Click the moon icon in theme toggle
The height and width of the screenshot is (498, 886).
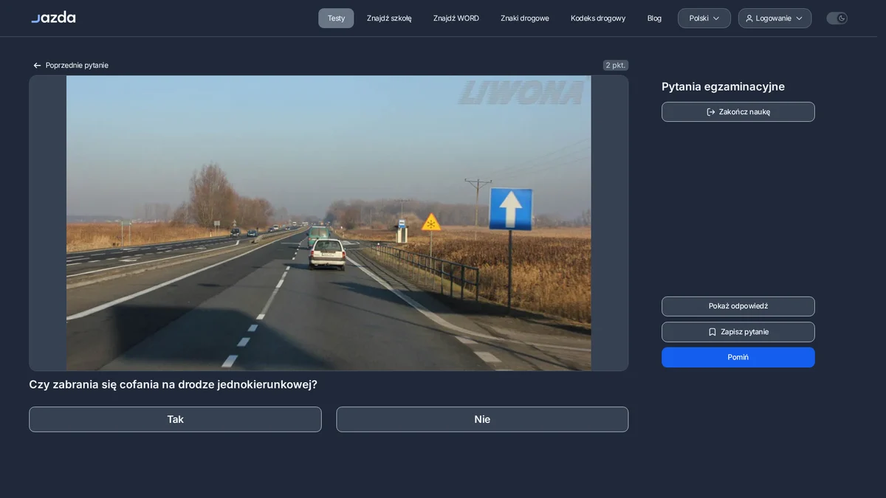tap(842, 18)
